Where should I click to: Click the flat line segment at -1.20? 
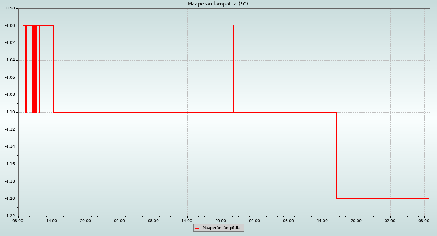coord(382,199)
